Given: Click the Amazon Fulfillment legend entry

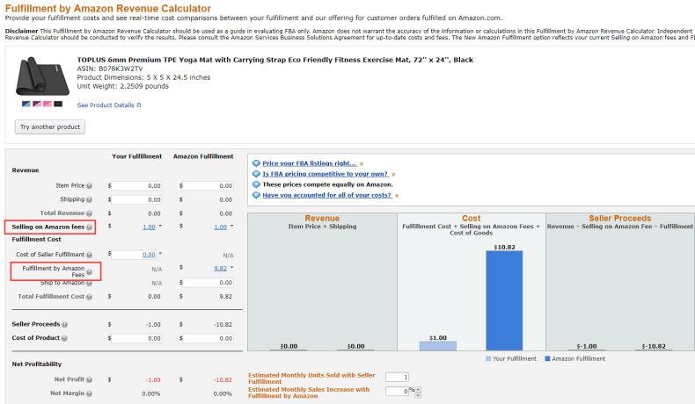Looking at the screenshot, I should (x=574, y=359).
